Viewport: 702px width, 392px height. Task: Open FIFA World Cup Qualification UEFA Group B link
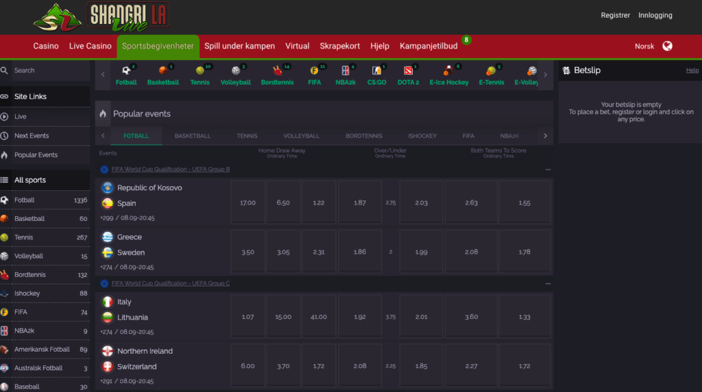(x=171, y=170)
